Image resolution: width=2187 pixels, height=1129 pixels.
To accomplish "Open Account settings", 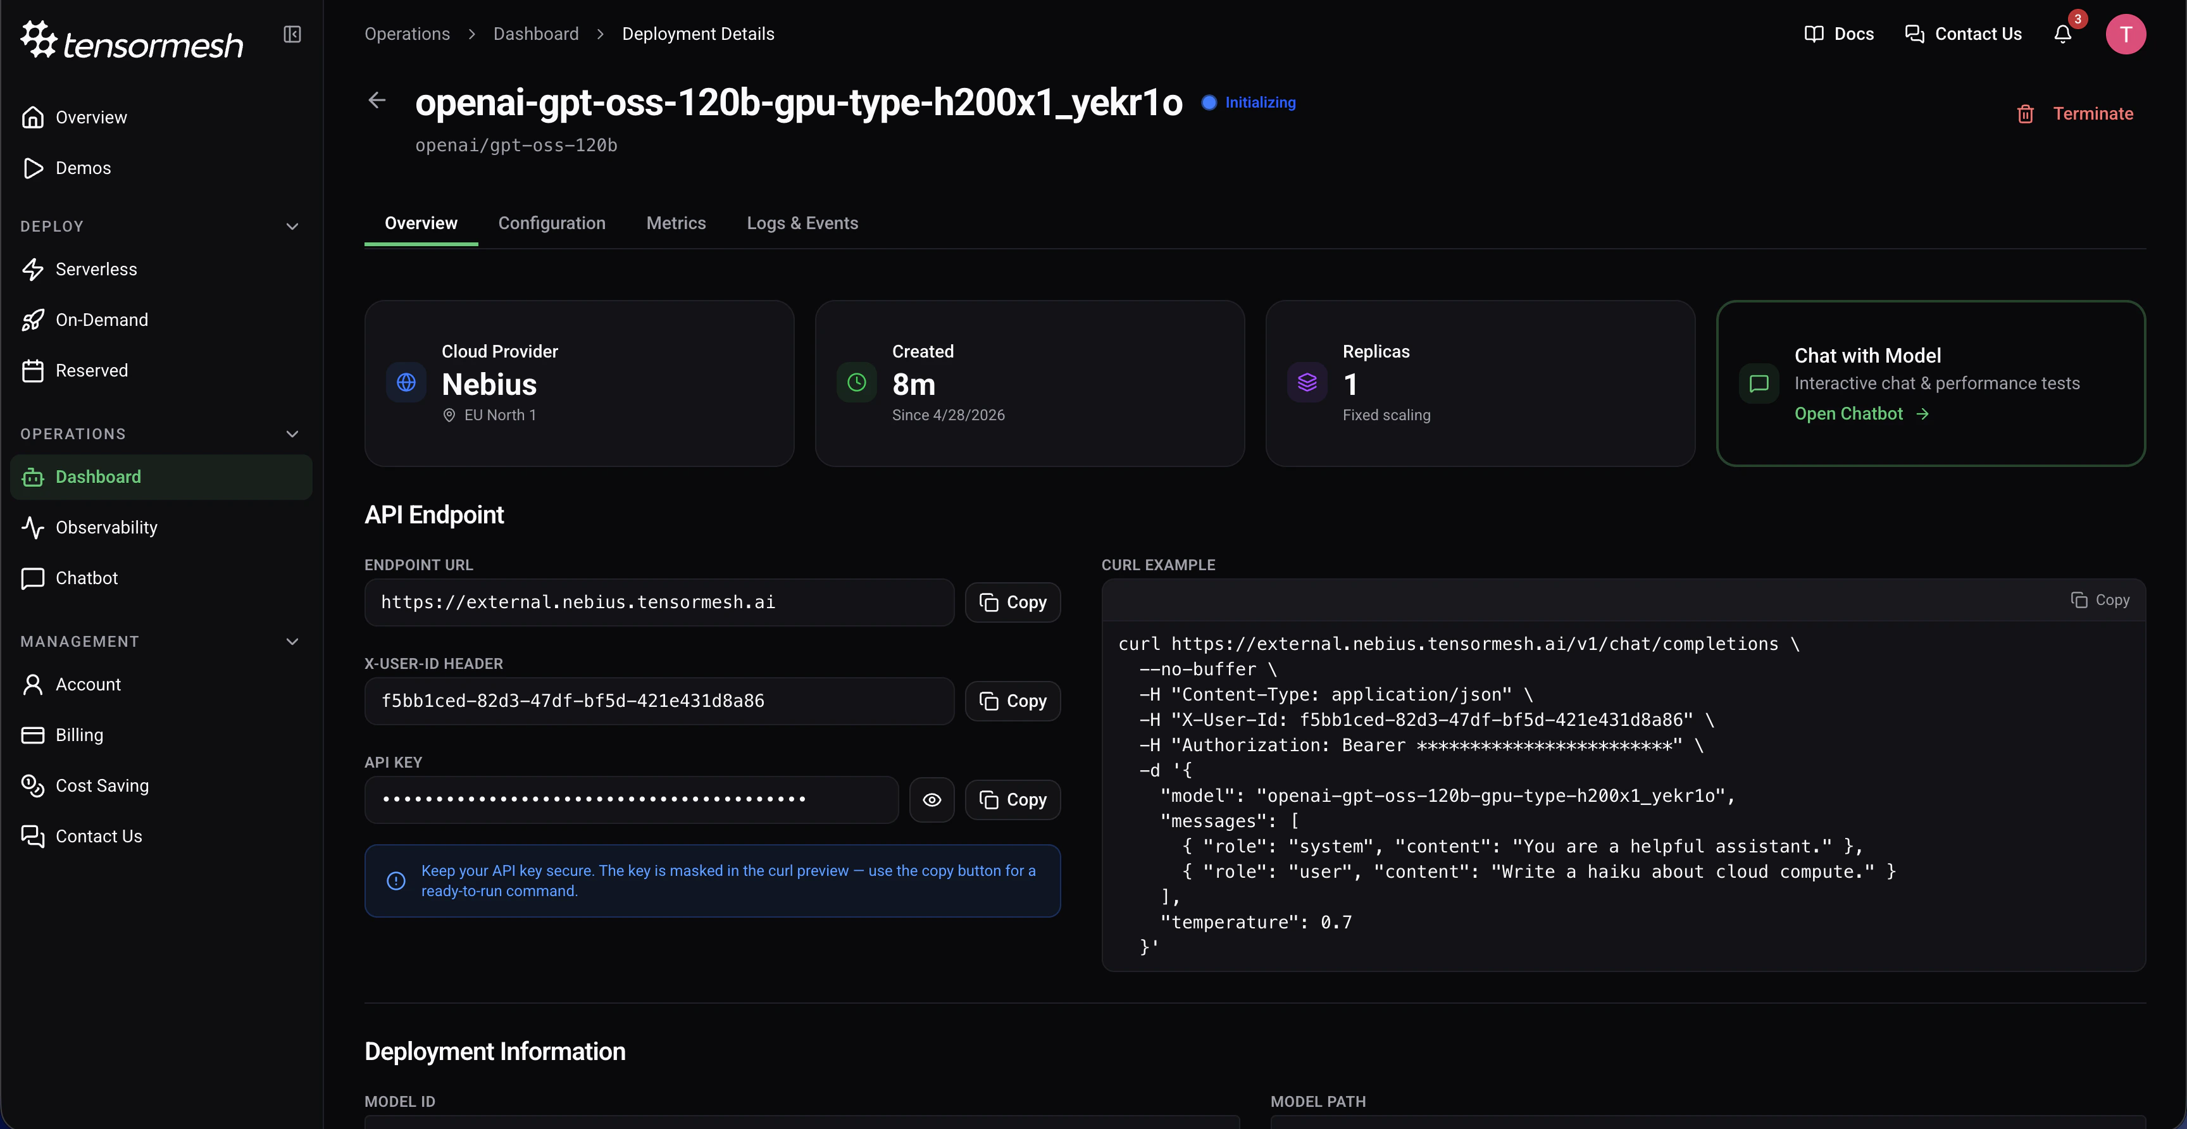I will pos(161,684).
